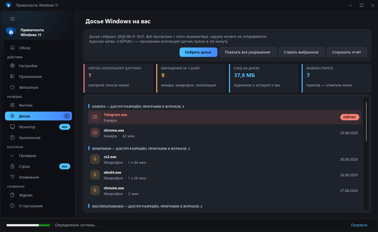Click the camera icon beside Telegram.exe

point(95,117)
